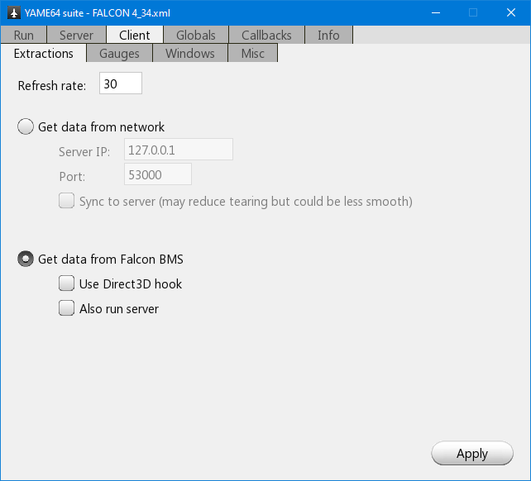The image size is (531, 481).
Task: Open the Windows sub-tab
Action: [190, 54]
